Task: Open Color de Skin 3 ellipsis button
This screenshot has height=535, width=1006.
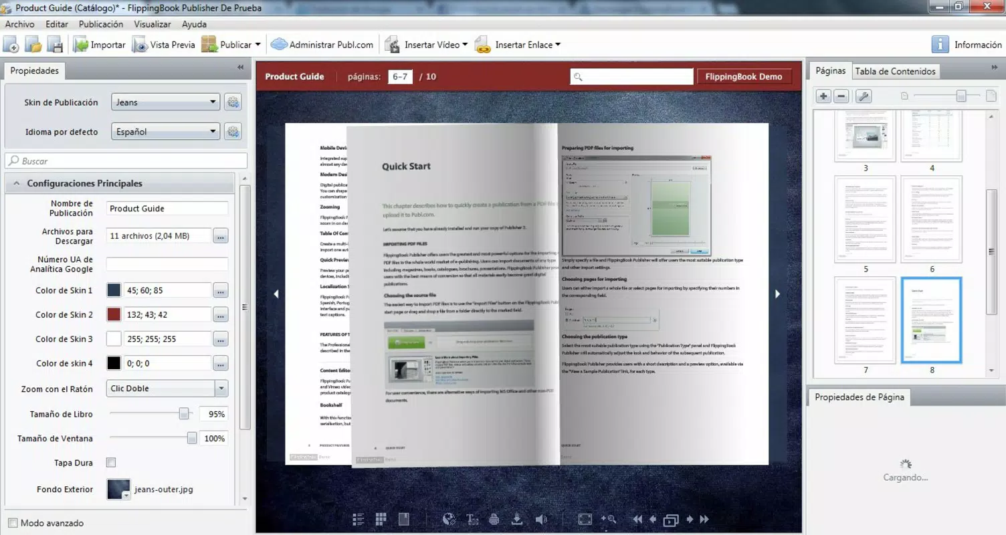Action: coord(221,339)
